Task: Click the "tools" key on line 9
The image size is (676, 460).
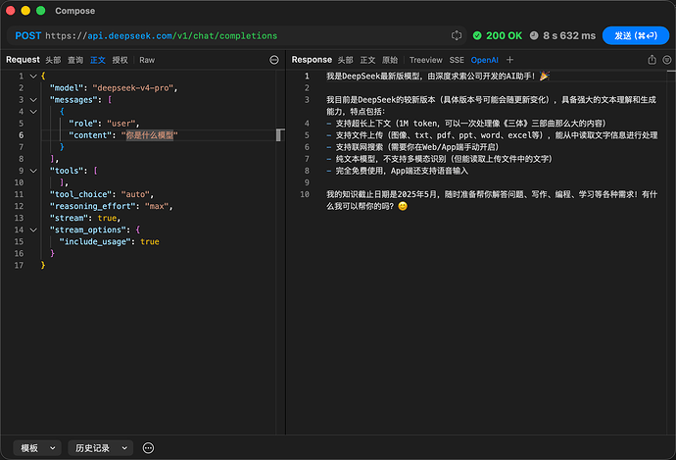Action: [67, 171]
